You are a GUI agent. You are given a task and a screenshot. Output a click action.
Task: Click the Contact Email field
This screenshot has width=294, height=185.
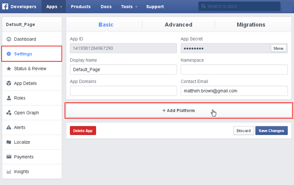[x=234, y=91]
